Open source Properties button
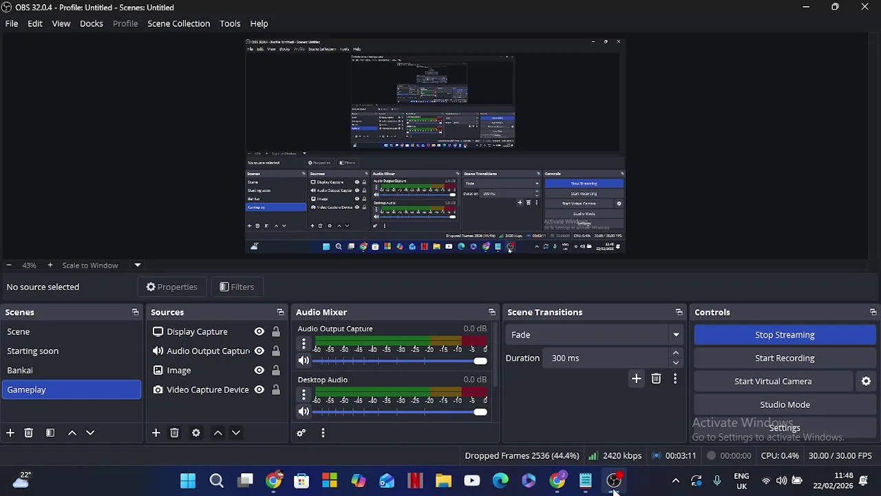This screenshot has height=496, width=881. pos(171,287)
